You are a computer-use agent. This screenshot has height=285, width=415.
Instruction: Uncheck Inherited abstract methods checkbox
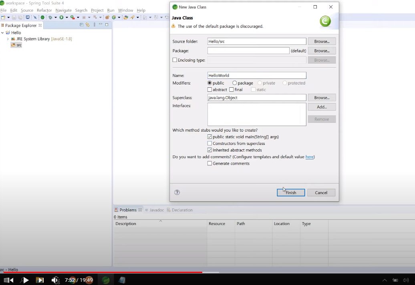210,150
